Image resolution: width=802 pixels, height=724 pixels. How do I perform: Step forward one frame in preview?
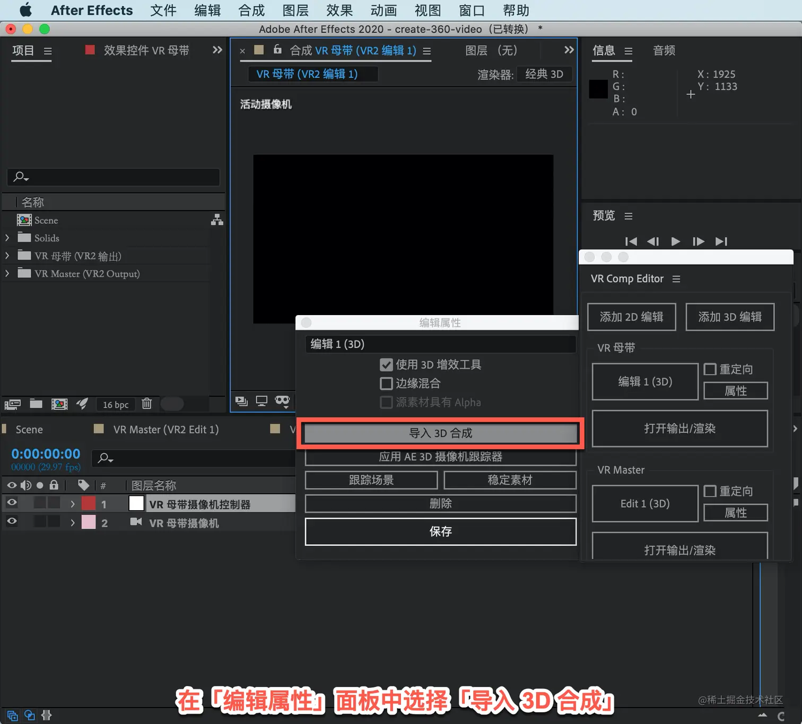699,241
